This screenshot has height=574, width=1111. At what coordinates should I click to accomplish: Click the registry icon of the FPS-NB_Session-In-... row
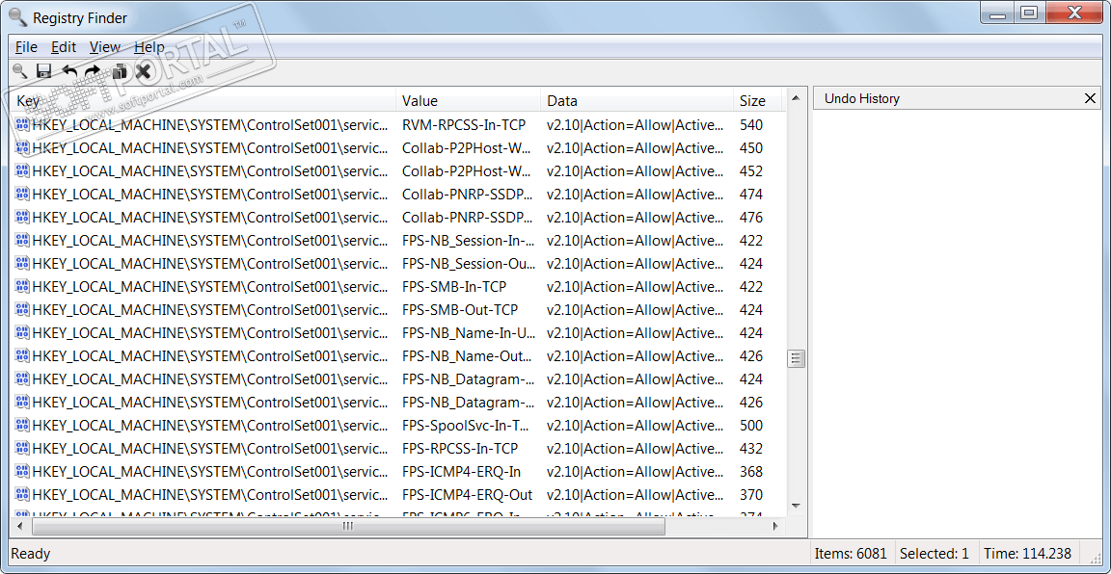pyautogui.click(x=22, y=241)
